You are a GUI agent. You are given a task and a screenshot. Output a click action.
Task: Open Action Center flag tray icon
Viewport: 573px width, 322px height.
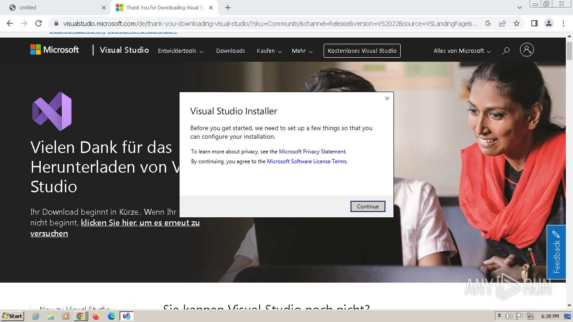click(520, 316)
